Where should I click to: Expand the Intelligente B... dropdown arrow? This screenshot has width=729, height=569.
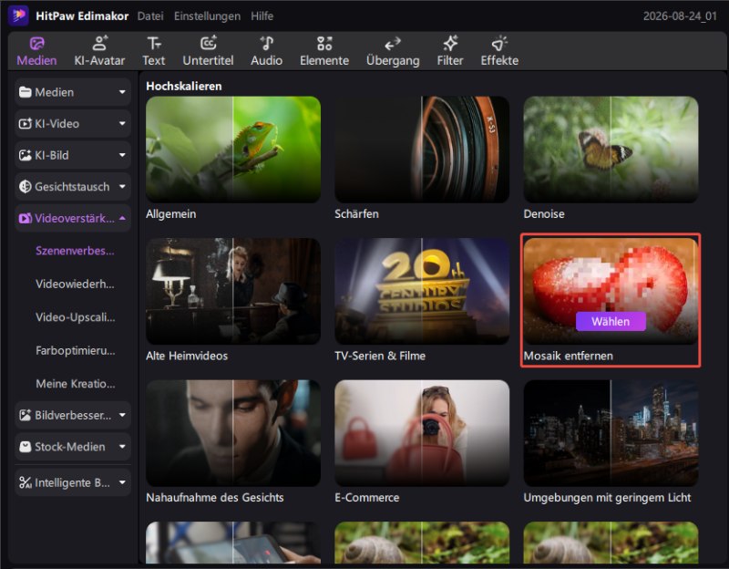(x=122, y=482)
